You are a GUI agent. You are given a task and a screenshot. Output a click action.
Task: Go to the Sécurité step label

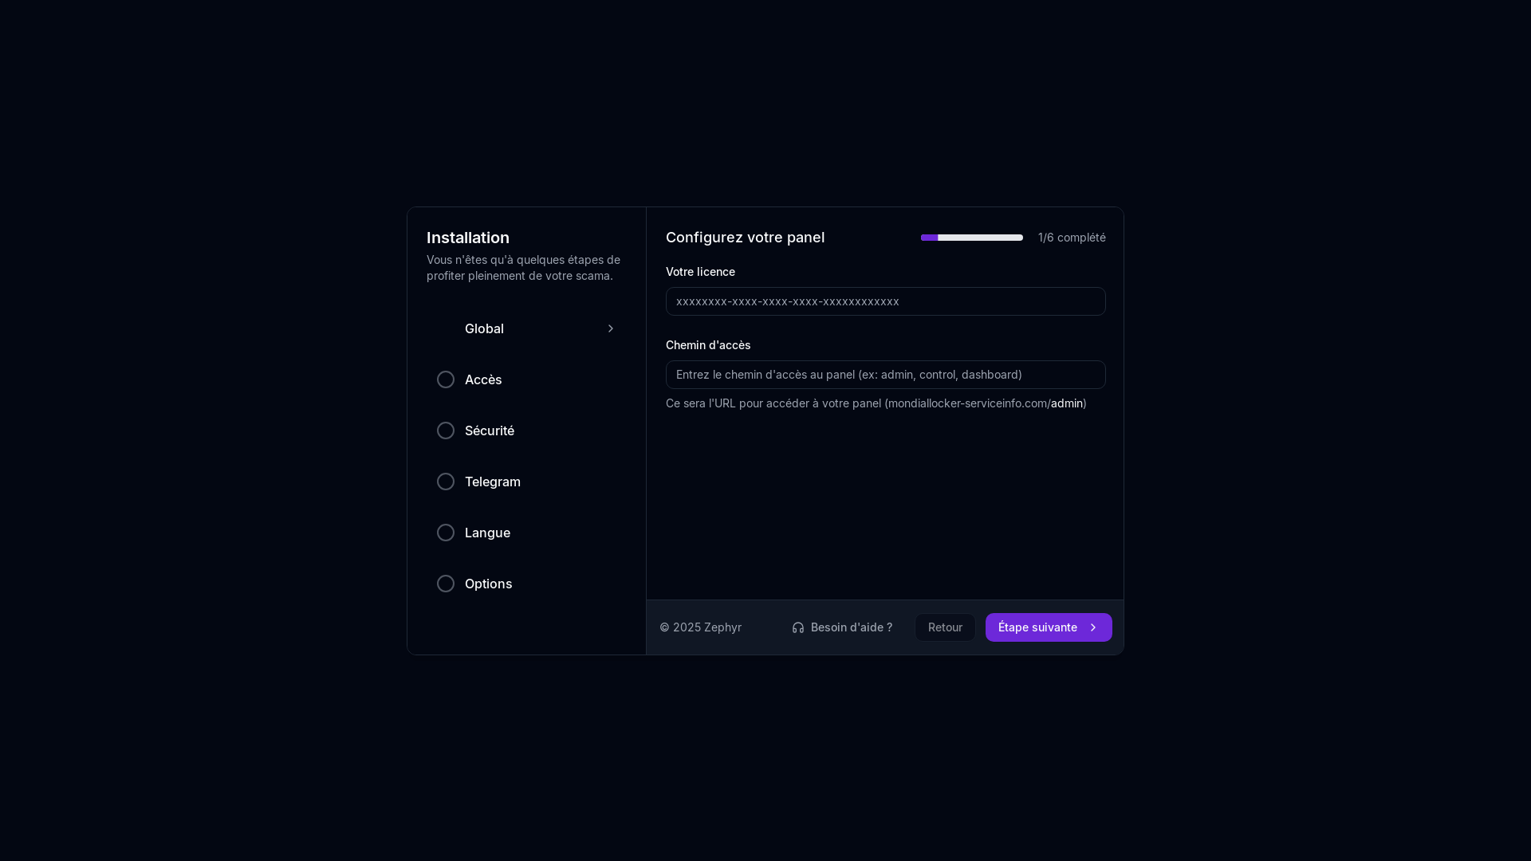(490, 431)
